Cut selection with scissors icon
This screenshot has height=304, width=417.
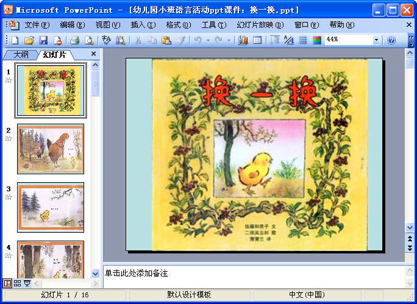tap(138, 40)
